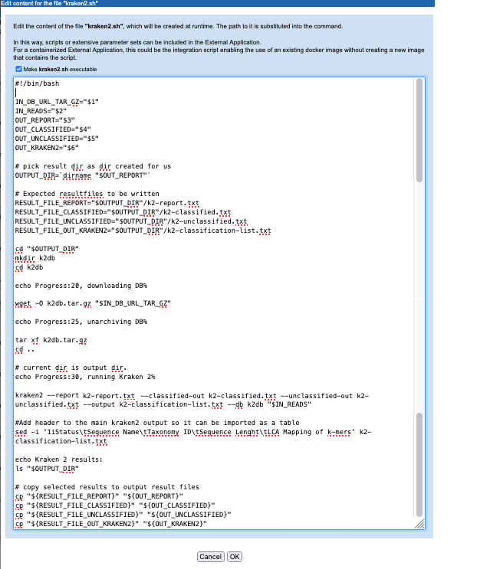Image resolution: width=490 pixels, height=569 pixels.
Task: Click the cp RESULT_FILE_UNCLASSIFIED to OUT_UNCLASSIFIED line
Action: click(123, 515)
